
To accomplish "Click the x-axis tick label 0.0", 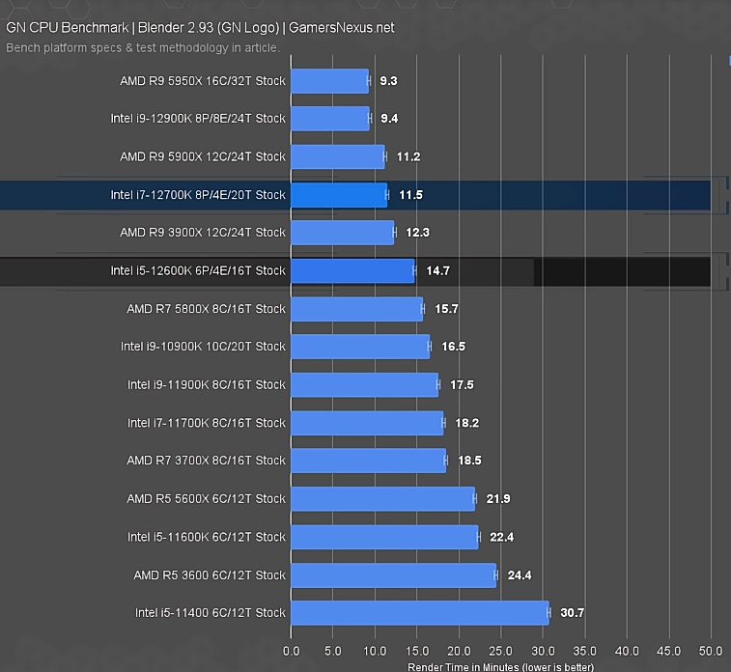I will (x=292, y=651).
